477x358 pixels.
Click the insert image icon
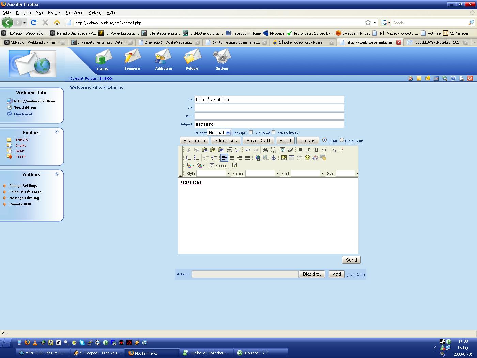[x=284, y=158]
